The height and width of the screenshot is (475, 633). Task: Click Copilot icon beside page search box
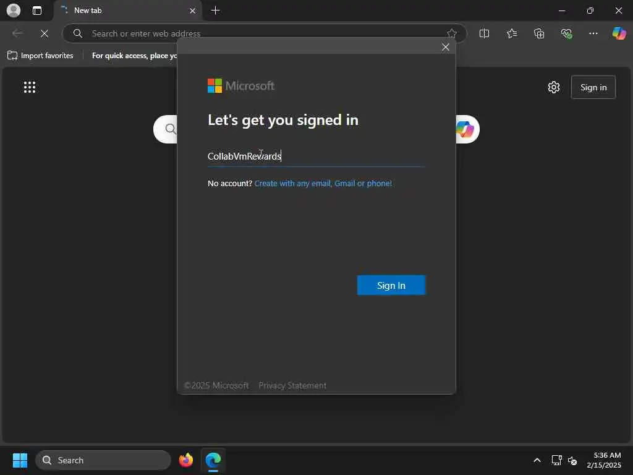[465, 129]
